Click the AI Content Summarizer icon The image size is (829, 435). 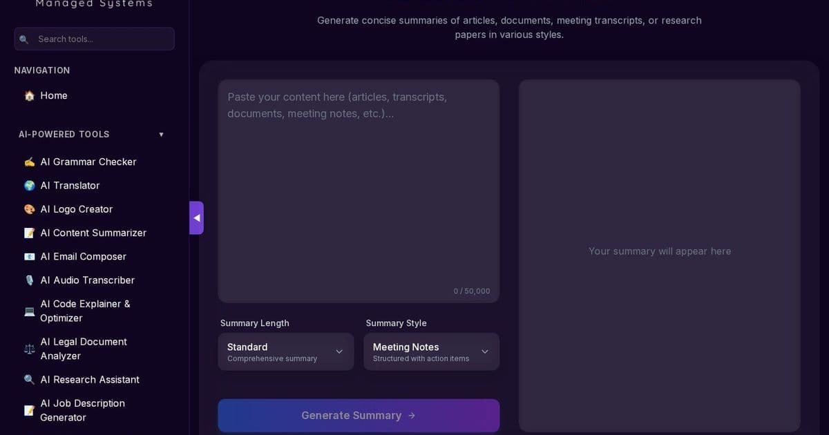point(29,233)
